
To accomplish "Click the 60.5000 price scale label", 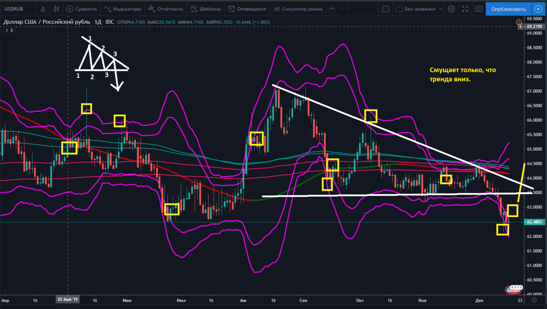I will point(535,280).
